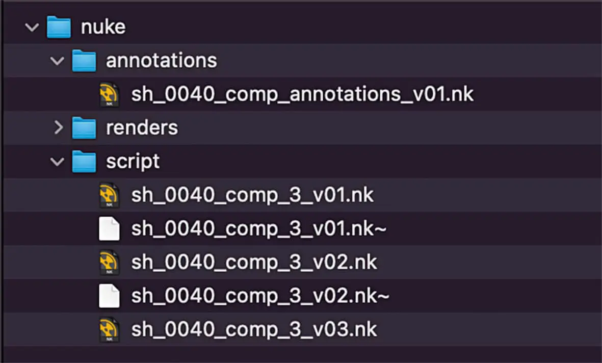Select the sh_0040_comp_3_v02.nk~ backup file name
The height and width of the screenshot is (363, 602).
tap(260, 296)
